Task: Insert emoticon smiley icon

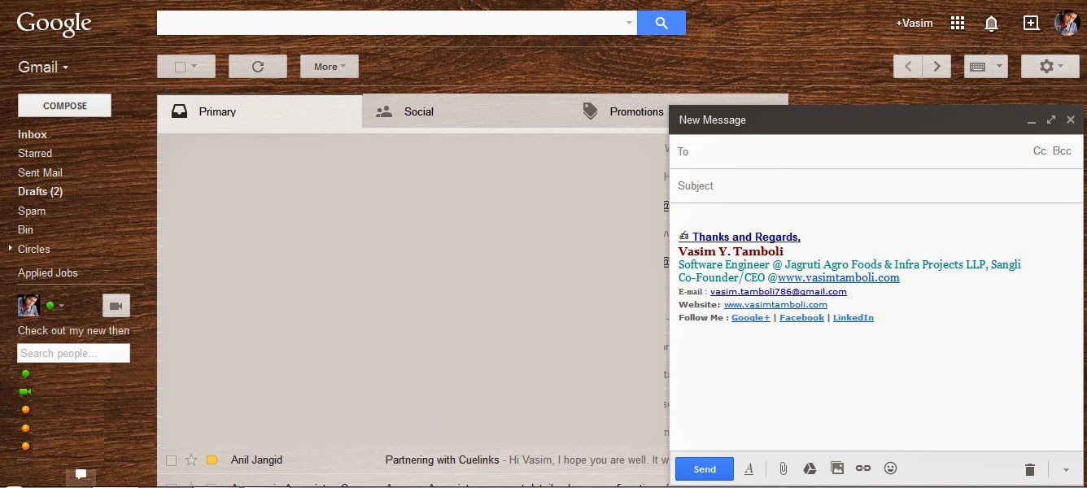Action: pos(890,468)
